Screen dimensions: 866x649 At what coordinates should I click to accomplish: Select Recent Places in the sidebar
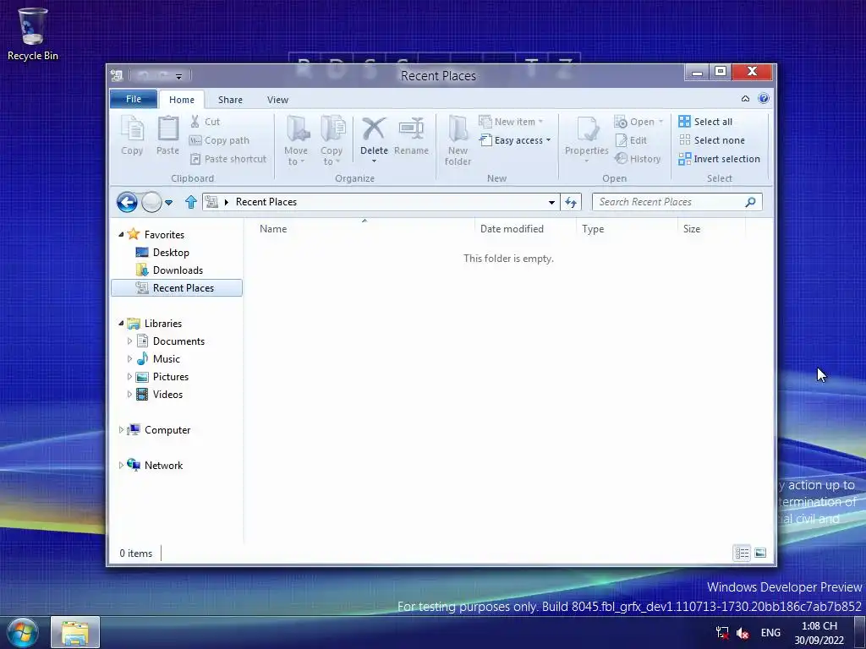tap(177, 288)
